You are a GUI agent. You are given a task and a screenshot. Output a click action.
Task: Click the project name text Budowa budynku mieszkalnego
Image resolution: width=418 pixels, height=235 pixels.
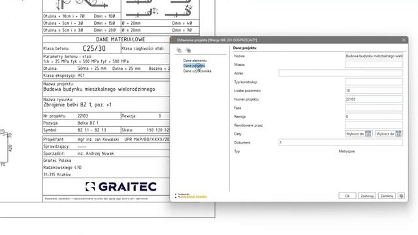99,89
